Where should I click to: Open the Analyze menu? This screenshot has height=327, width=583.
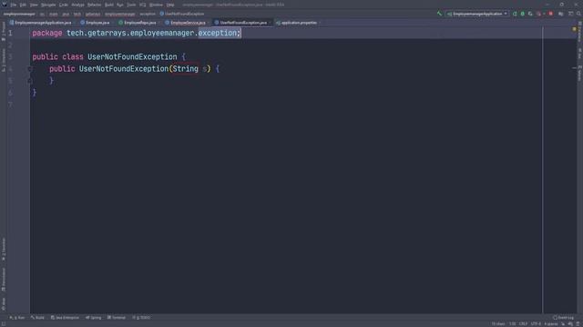point(77,5)
